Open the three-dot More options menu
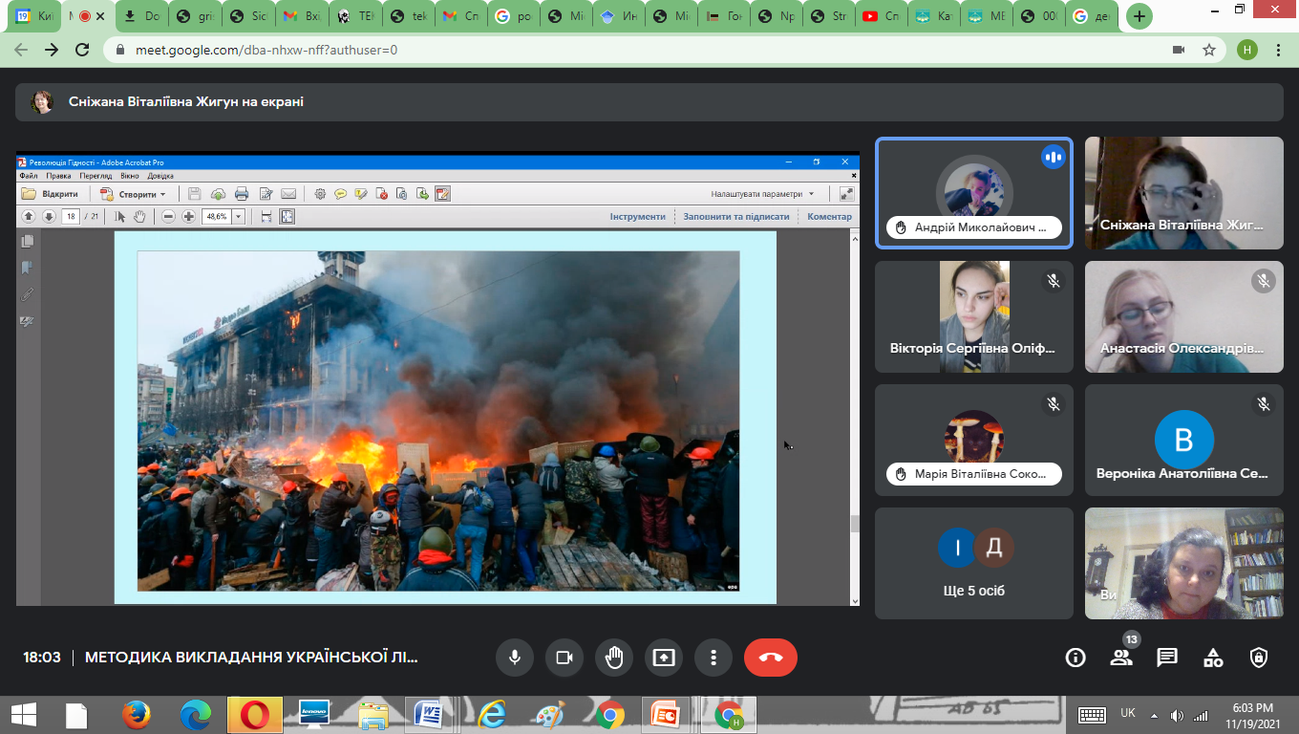Viewport: 1299px width, 734px height. click(713, 658)
